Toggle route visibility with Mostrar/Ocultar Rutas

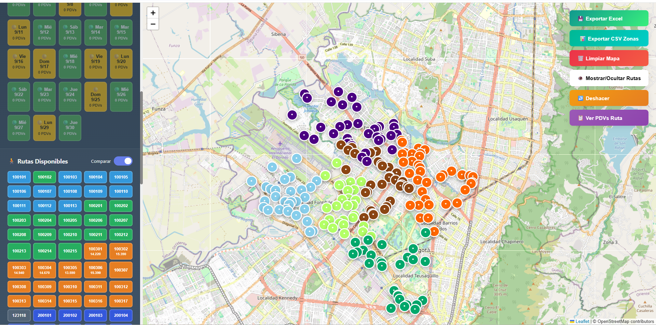[x=609, y=78]
